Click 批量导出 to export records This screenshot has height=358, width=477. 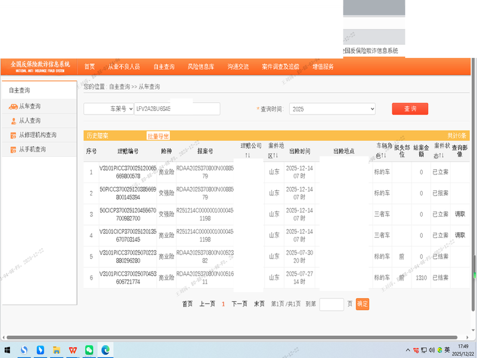click(158, 136)
